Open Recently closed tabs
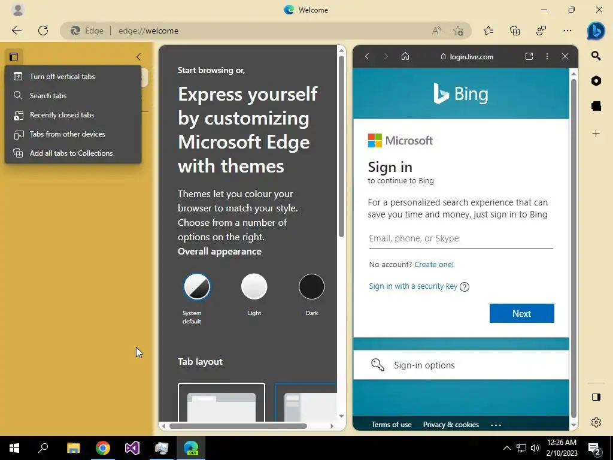The height and width of the screenshot is (460, 613). click(x=73, y=114)
